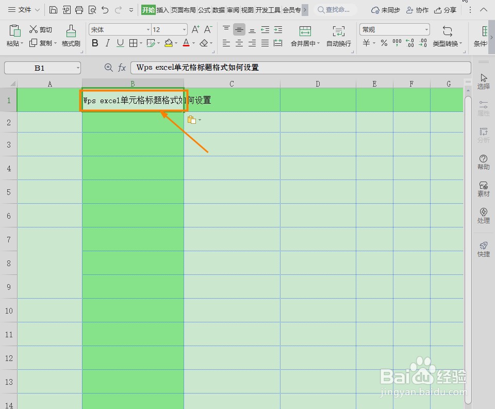
Task: Open 选择 (Select) sidebar tool
Action: coord(483,81)
